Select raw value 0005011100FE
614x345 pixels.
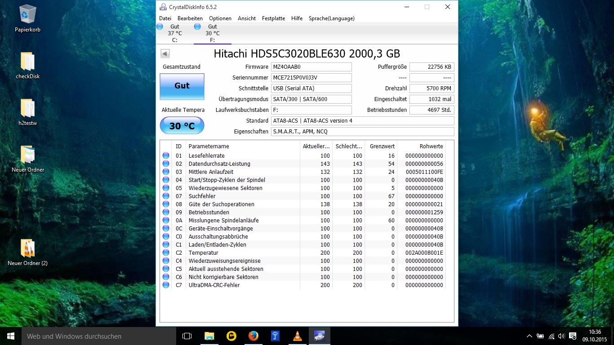coord(424,172)
